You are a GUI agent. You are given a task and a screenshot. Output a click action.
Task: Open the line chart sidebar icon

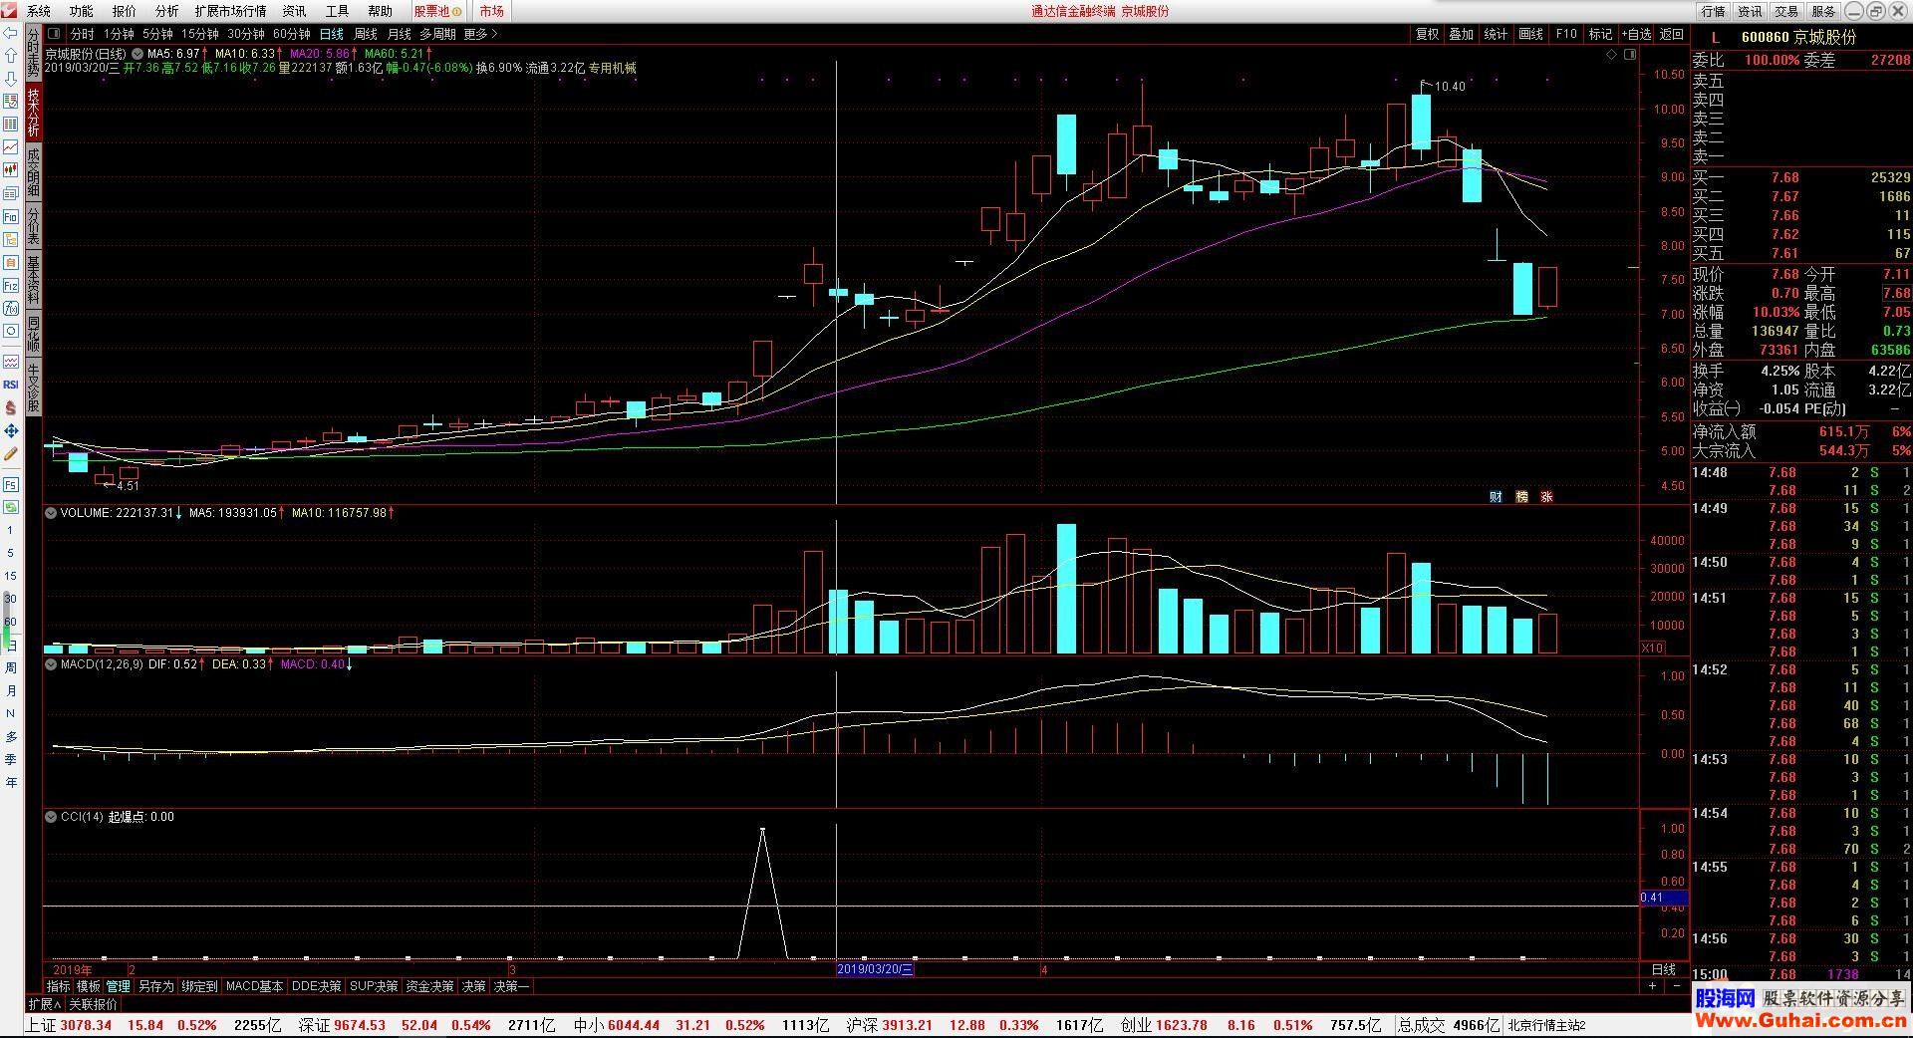coord(11,147)
